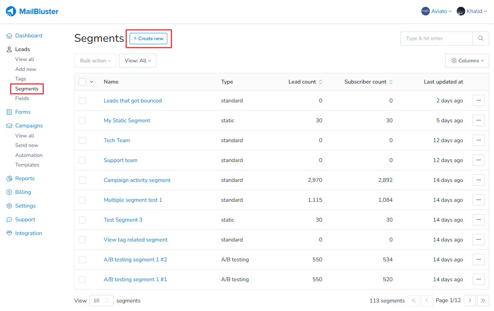The image size is (494, 311).
Task: Open three-dot menu for My Static Segment
Action: (x=479, y=121)
